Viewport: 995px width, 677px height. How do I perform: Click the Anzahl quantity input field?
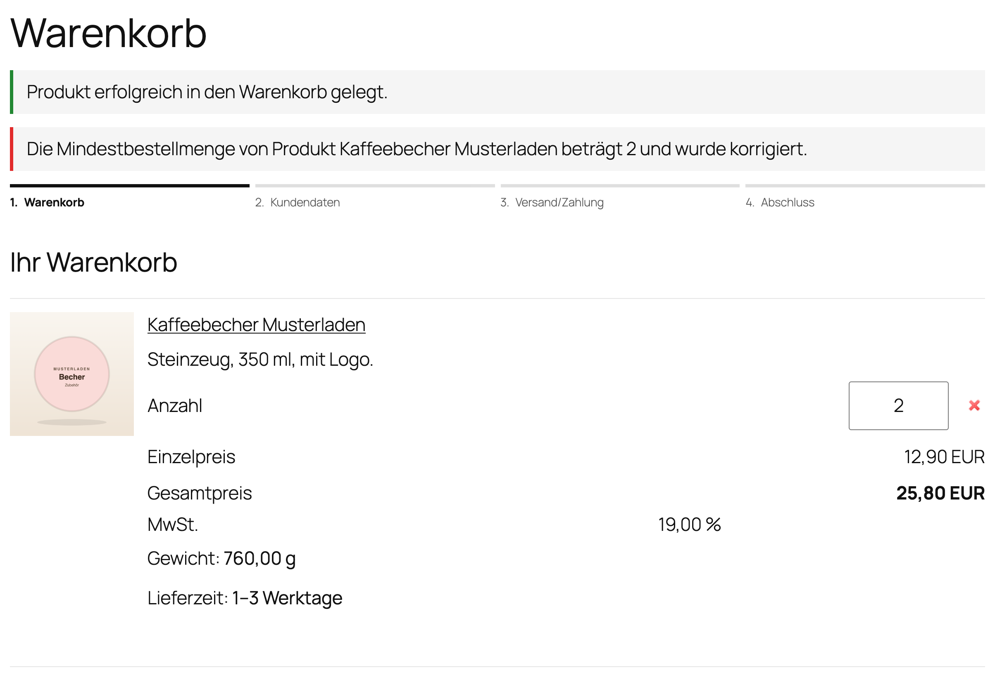pos(898,405)
